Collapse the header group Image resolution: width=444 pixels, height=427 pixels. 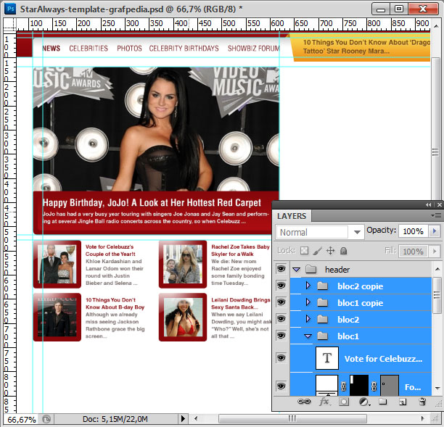[297, 270]
